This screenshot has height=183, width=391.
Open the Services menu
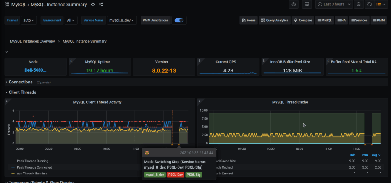tap(359, 20)
